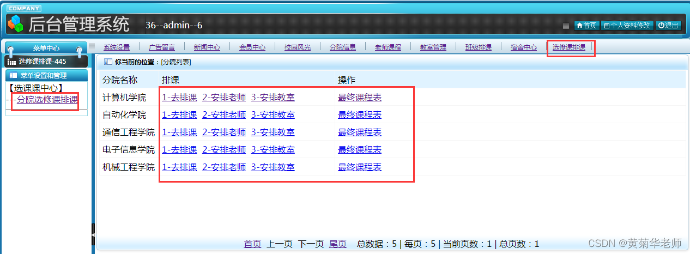690x254 pixels.
Task: Open the 老师课程 menu
Action: point(388,47)
